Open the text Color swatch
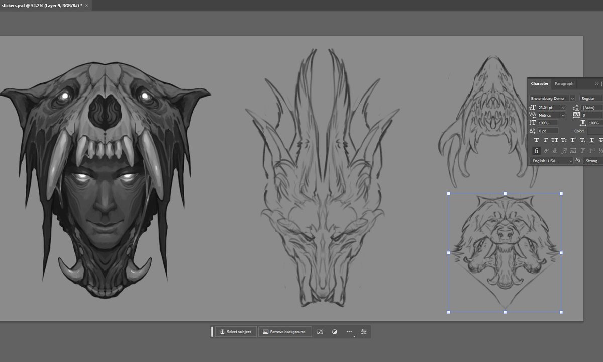 pos(595,131)
